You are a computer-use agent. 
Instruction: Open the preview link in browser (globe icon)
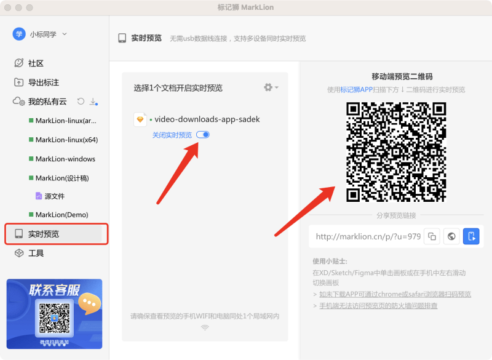pyautogui.click(x=451, y=236)
